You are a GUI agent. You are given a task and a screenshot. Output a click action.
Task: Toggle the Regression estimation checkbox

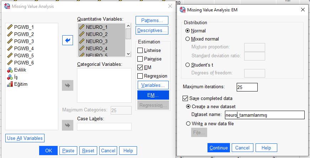click(x=140, y=76)
